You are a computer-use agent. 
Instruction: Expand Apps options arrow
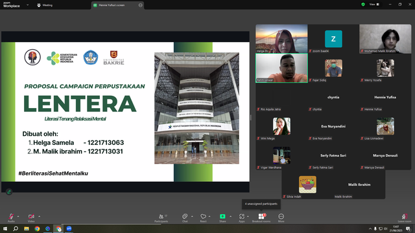(248, 216)
